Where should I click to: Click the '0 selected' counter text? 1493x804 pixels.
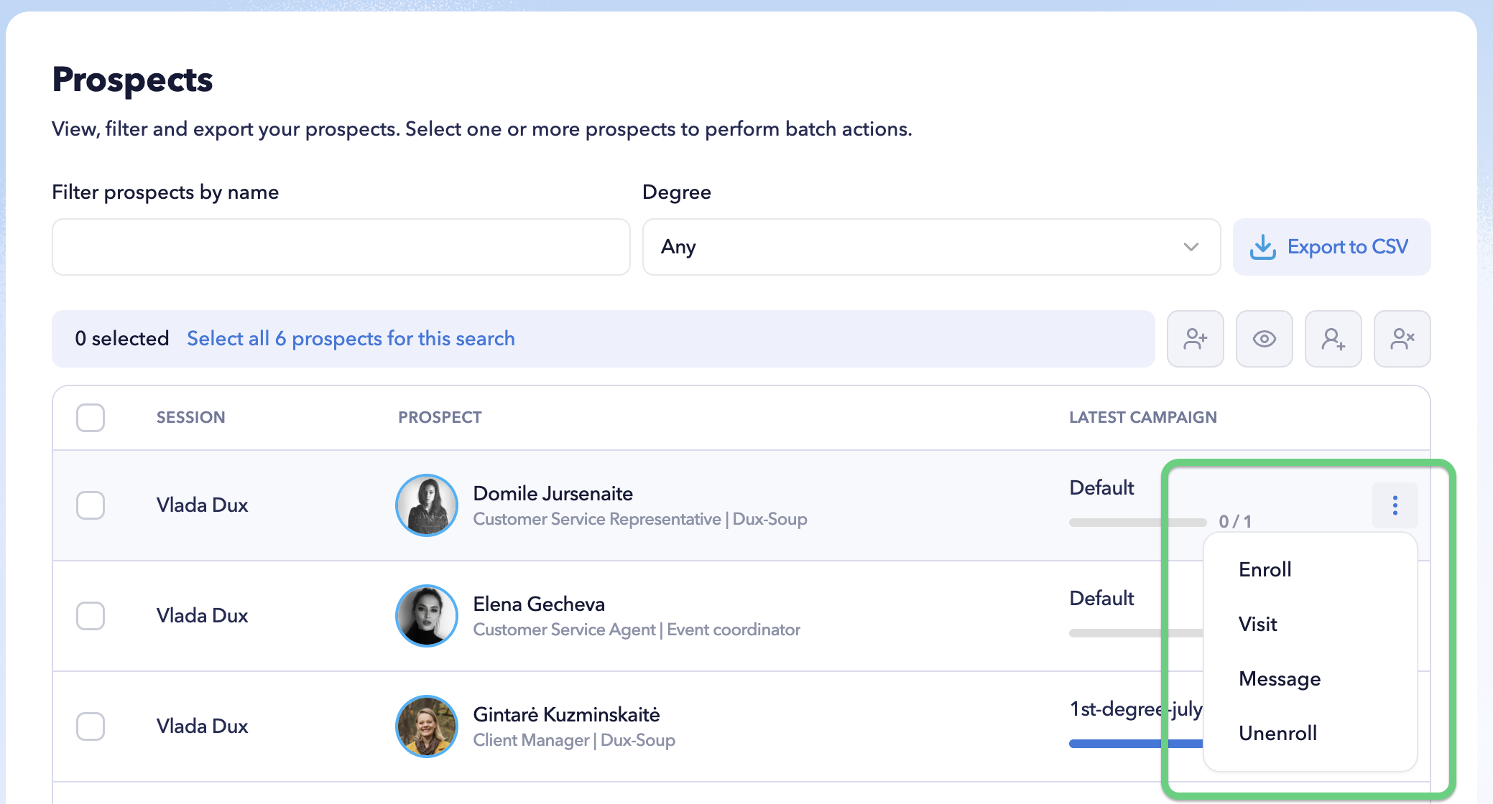(122, 339)
